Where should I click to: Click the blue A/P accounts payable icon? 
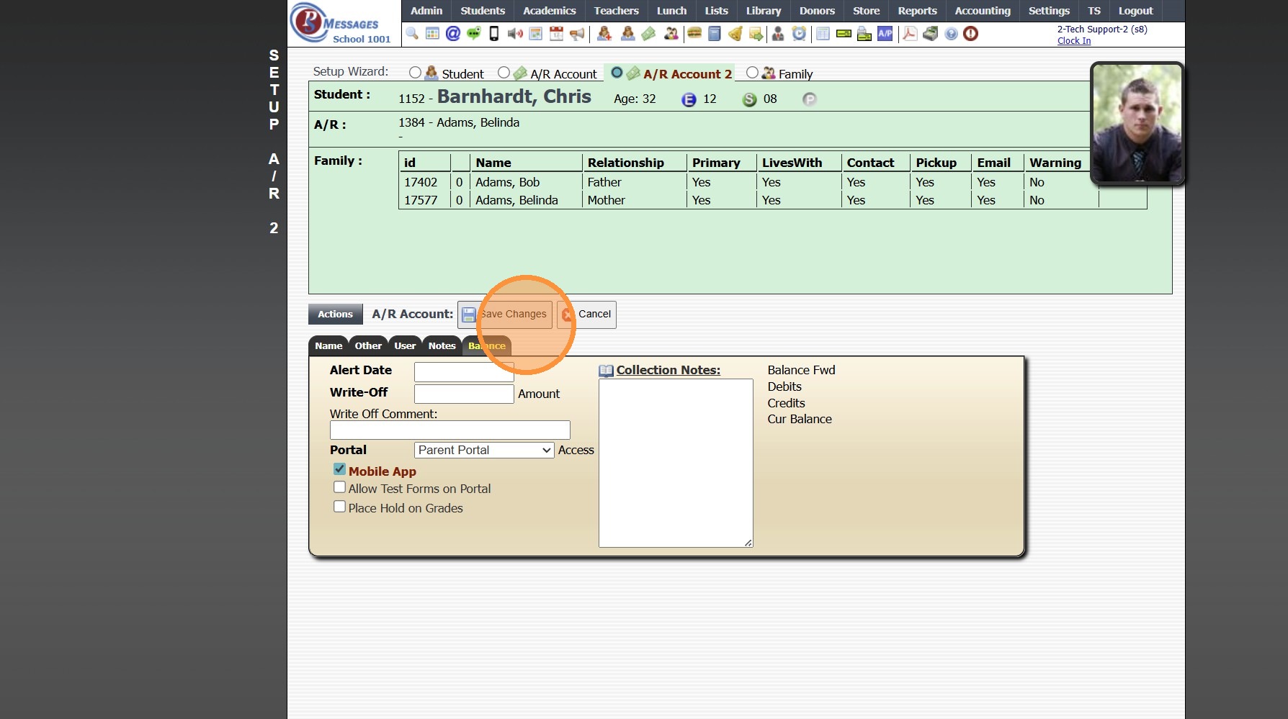[x=885, y=34]
